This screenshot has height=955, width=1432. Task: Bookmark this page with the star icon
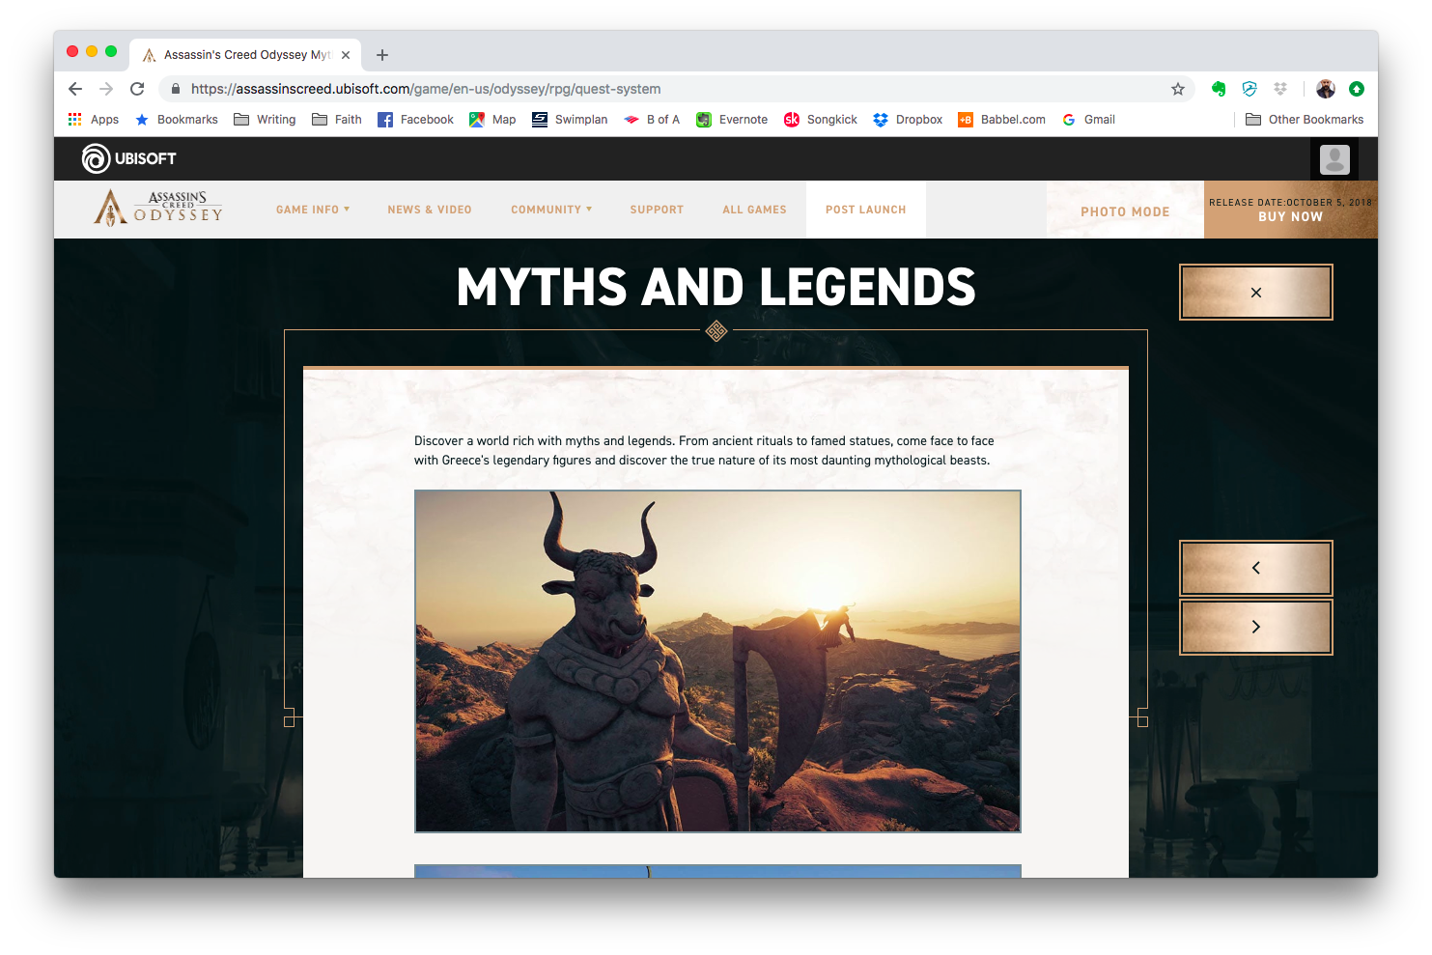point(1178,89)
